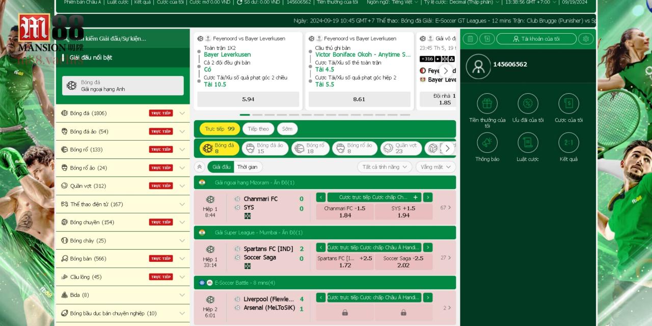Click the search field Tìm kiếm Giải đấu/Sự kiện
The width and height of the screenshot is (652, 326).
click(122, 38)
